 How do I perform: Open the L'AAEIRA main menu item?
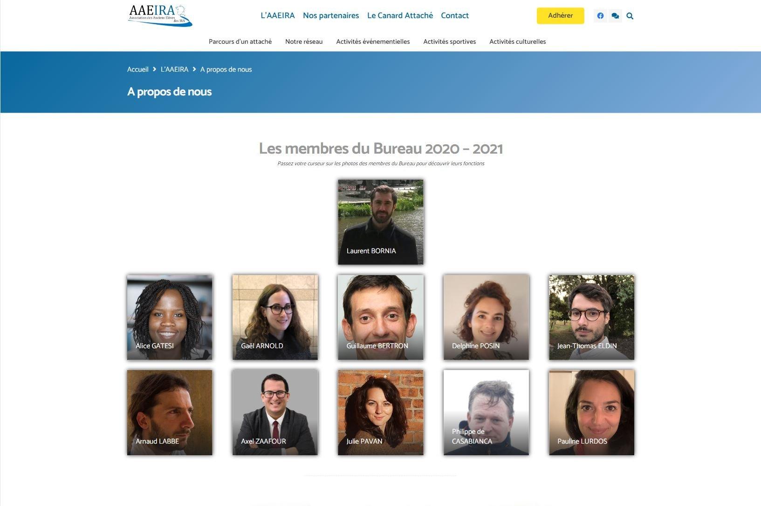click(x=278, y=15)
